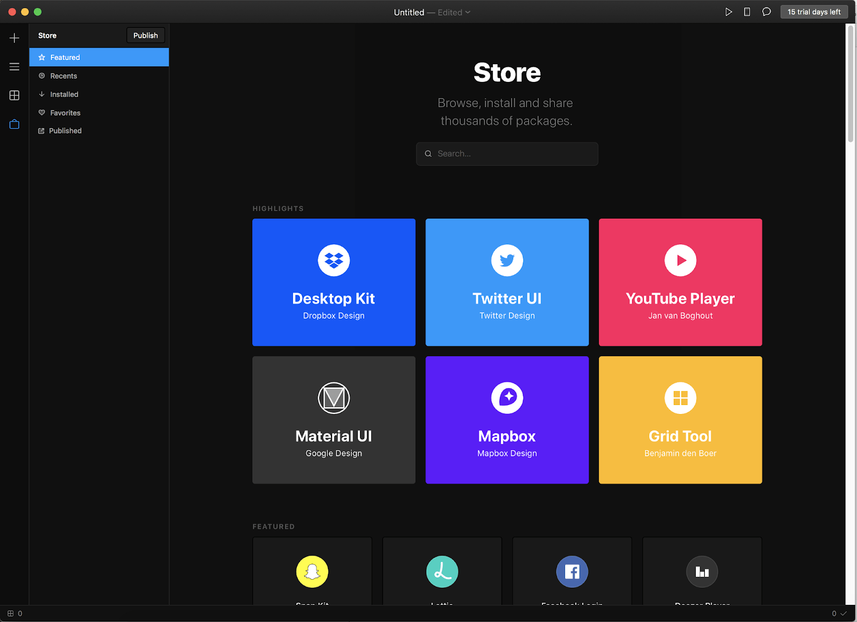Viewport: 857px width, 622px height.
Task: Click the Store panel title in sidebar
Action: [47, 35]
